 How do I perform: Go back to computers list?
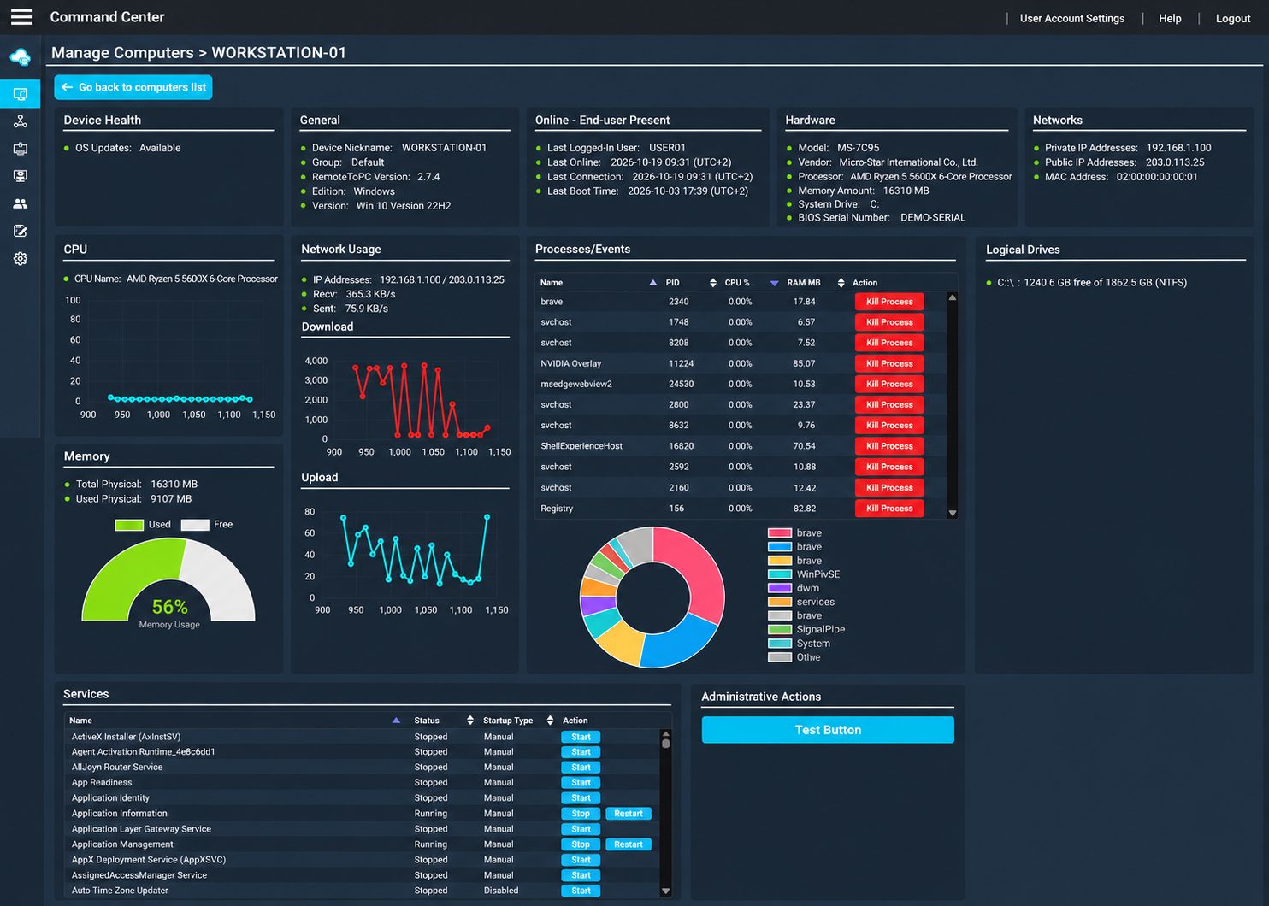133,87
